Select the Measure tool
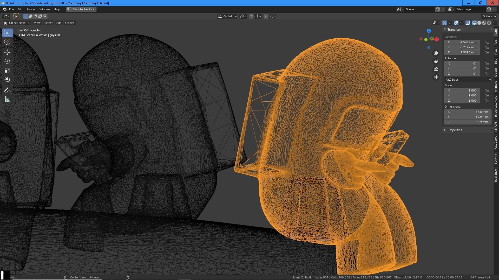 point(7,99)
